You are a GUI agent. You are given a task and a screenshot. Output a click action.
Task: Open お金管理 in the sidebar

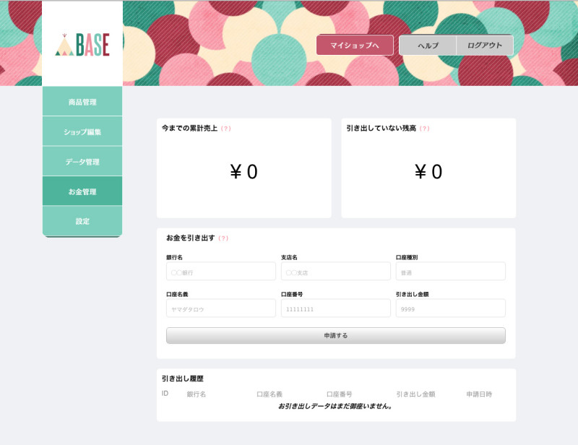coord(82,192)
